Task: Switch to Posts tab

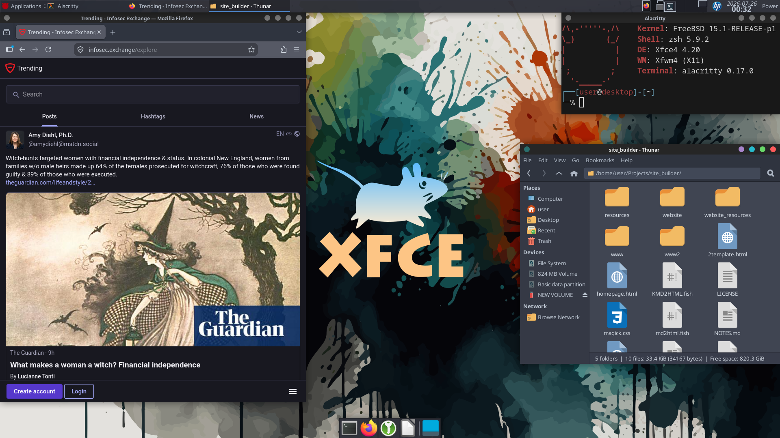Action: point(50,116)
